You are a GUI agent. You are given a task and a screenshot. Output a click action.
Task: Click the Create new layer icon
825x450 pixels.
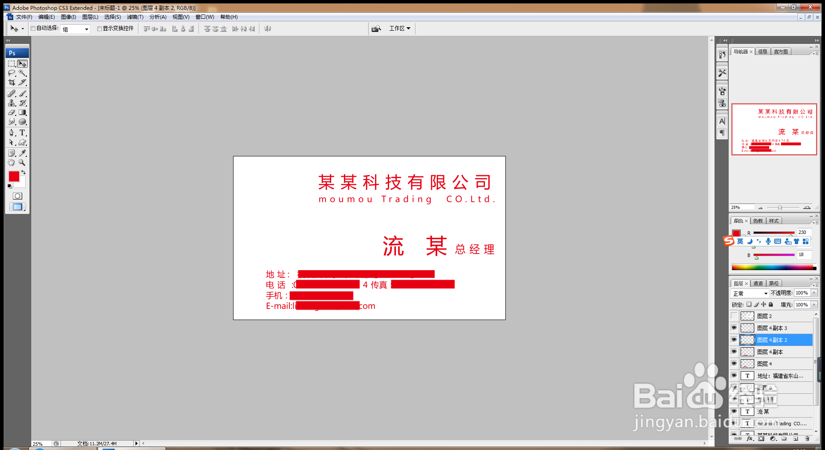796,438
